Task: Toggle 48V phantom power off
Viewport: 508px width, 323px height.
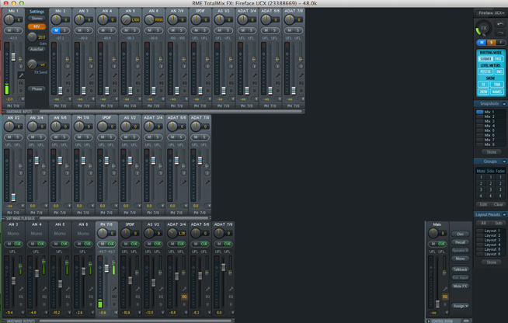Action: [37, 26]
